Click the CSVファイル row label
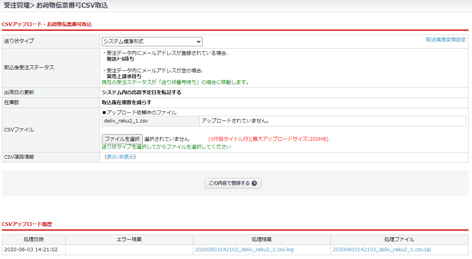The width and height of the screenshot is (472, 259). pyautogui.click(x=19, y=130)
